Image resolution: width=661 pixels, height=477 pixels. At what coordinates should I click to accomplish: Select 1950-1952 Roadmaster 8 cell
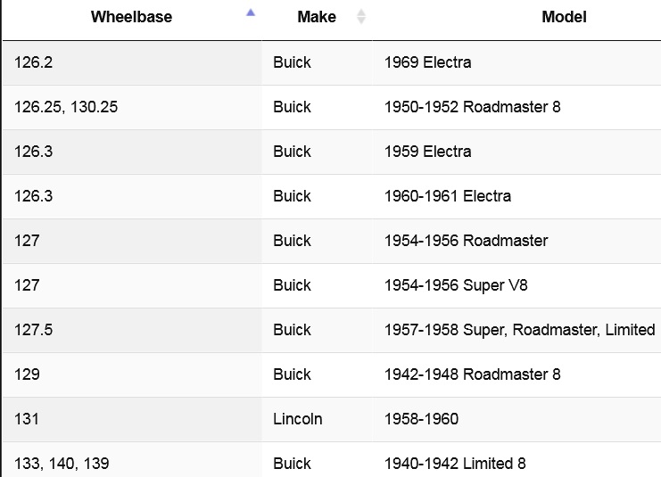(472, 107)
